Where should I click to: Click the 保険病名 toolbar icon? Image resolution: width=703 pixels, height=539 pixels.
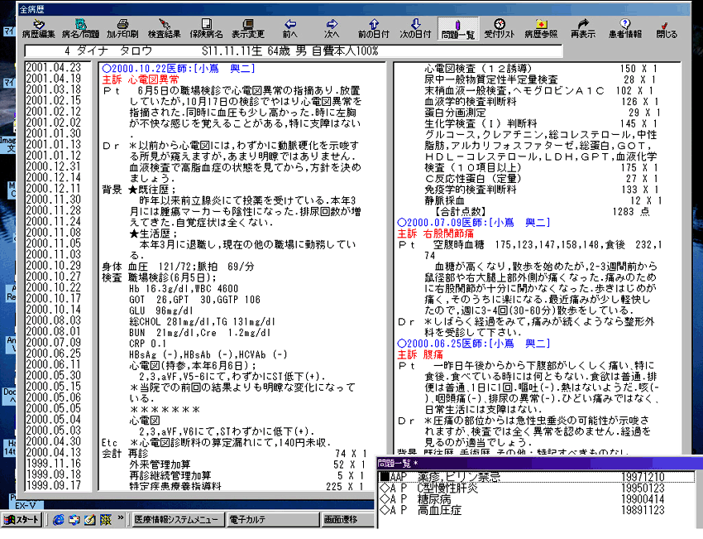(206, 29)
